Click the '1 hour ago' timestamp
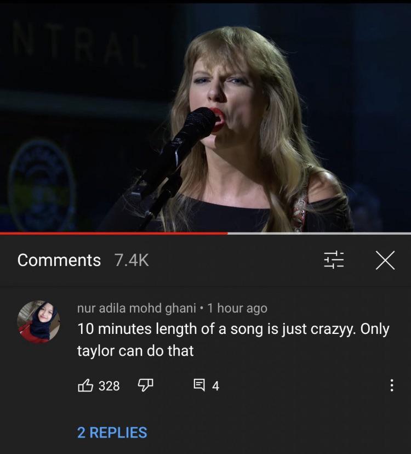The width and height of the screenshot is (411, 454). (237, 308)
